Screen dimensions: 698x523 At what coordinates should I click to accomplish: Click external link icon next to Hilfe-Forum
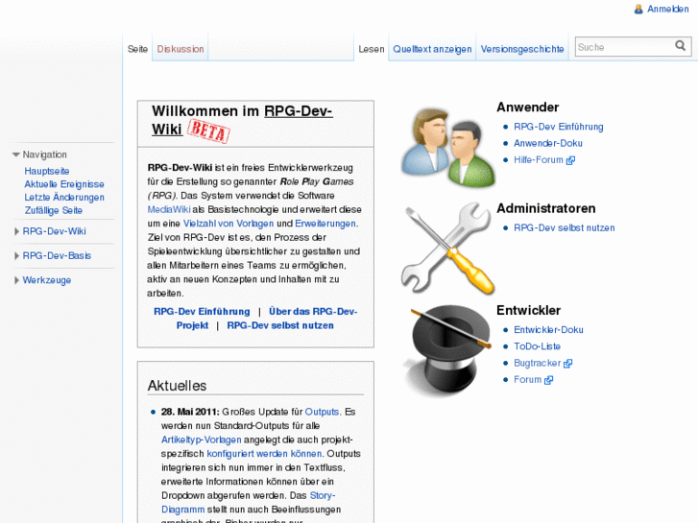pos(570,160)
